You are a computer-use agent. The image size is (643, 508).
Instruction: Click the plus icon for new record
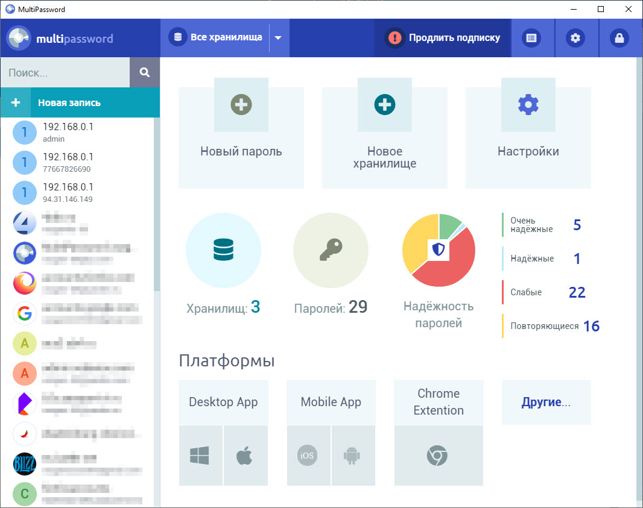point(16,102)
